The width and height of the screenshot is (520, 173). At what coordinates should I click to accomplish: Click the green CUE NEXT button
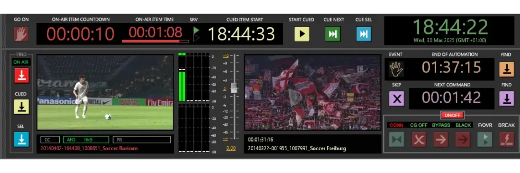(333, 34)
